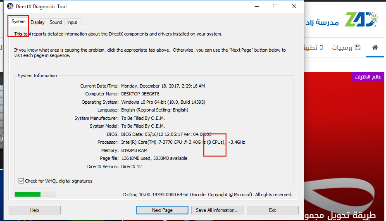This screenshot has width=386, height=221.
Task: Open the برمجيات menu on the website
Action: coord(346,48)
